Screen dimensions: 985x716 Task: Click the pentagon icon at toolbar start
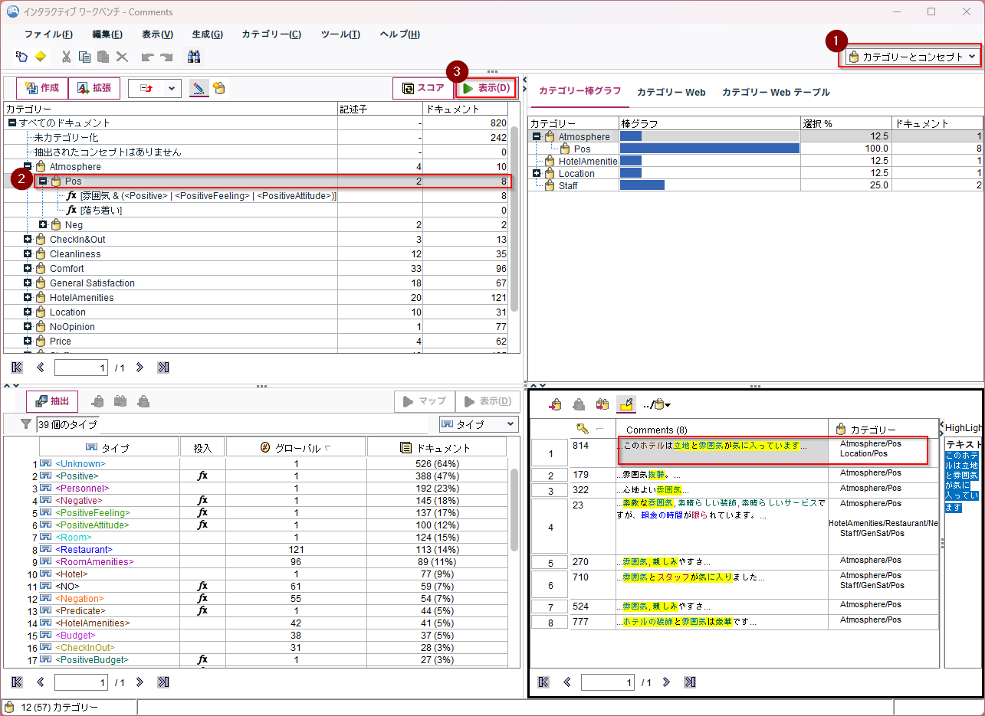pyautogui.click(x=22, y=57)
